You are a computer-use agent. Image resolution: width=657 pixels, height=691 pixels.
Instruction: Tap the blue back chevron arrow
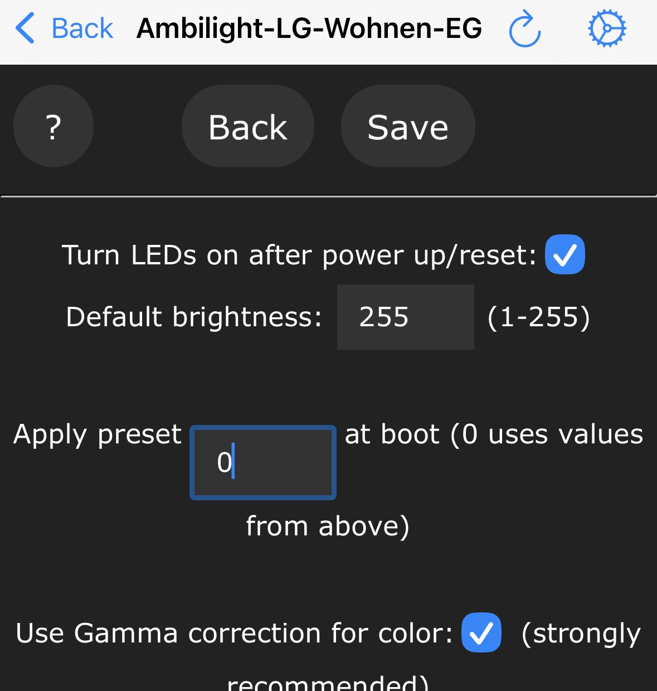point(26,28)
